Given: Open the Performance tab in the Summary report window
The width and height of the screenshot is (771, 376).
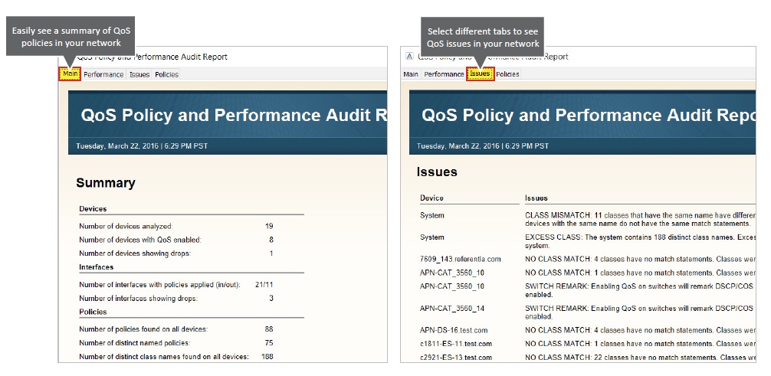Looking at the screenshot, I should [103, 74].
